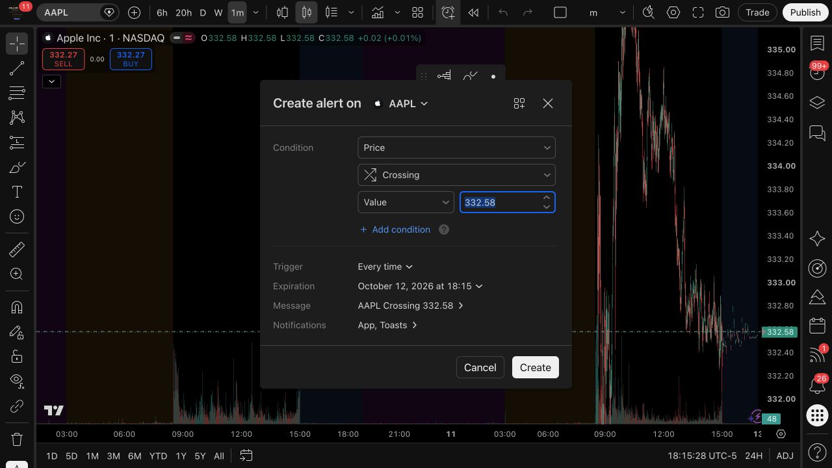Change alert symbol AAPL in dialog header
The height and width of the screenshot is (468, 832).
(401, 103)
